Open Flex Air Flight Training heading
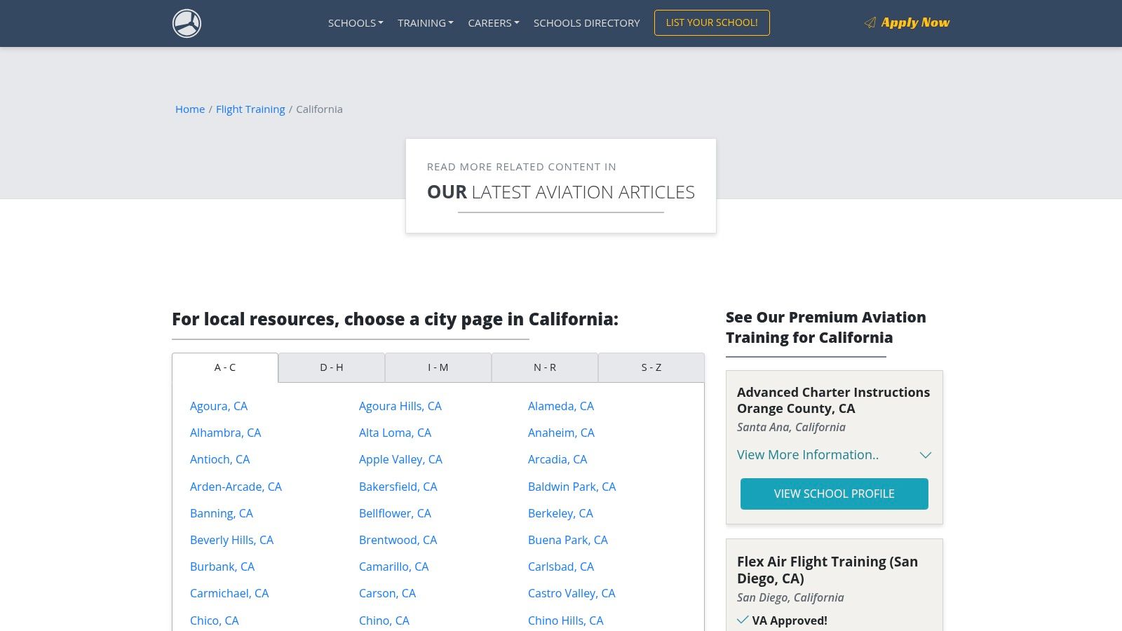The height and width of the screenshot is (631, 1122). point(827,570)
